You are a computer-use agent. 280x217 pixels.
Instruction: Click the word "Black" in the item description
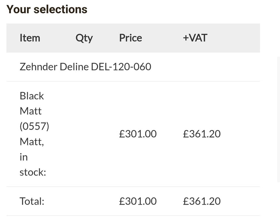pos(32,96)
